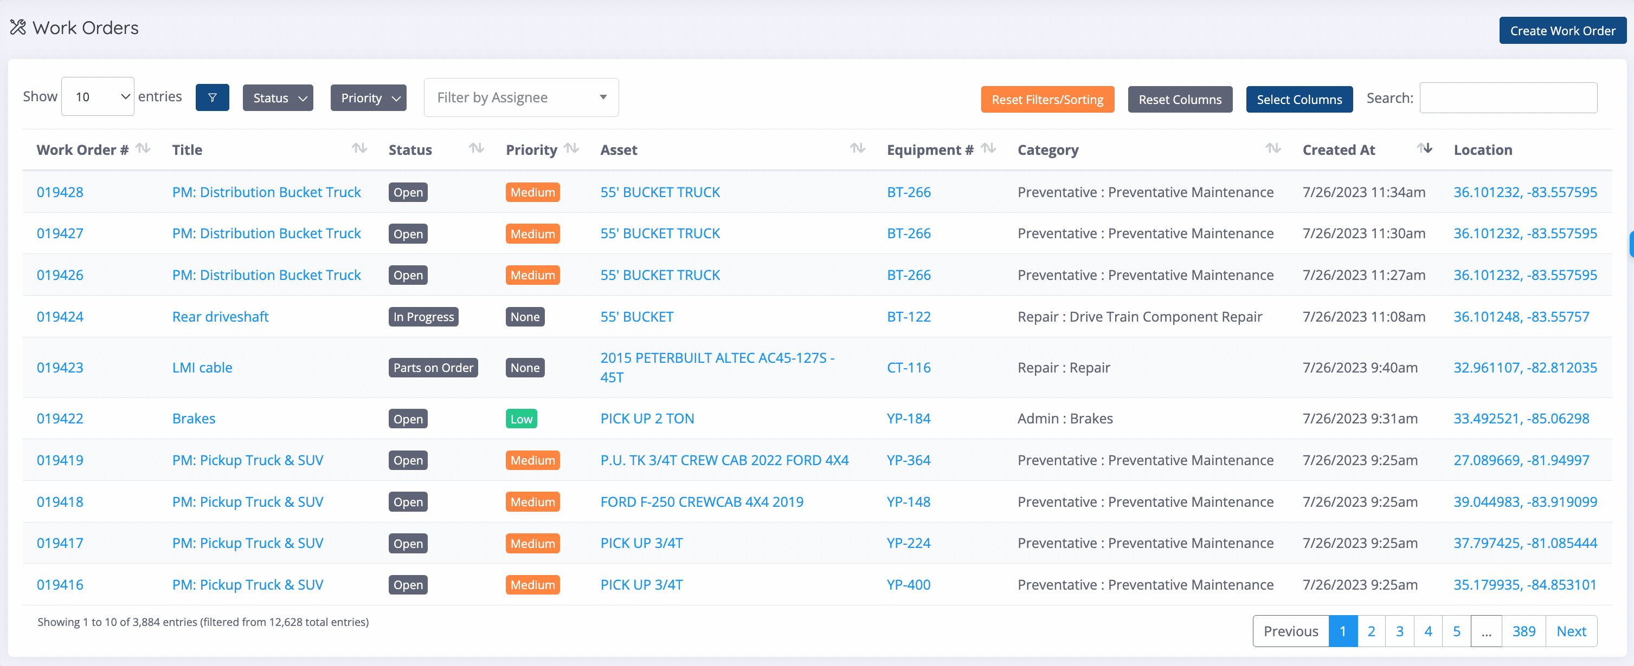
Task: Sort by Asset column arrows
Action: [x=858, y=149]
